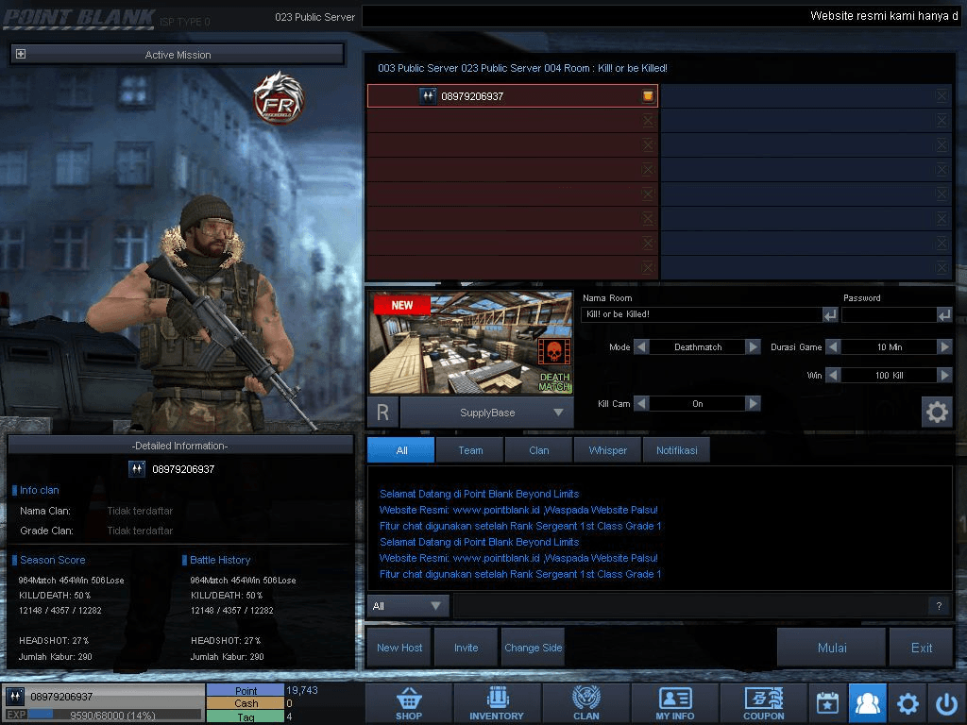Click the room host orange icon
The image size is (967, 725).
coord(648,95)
